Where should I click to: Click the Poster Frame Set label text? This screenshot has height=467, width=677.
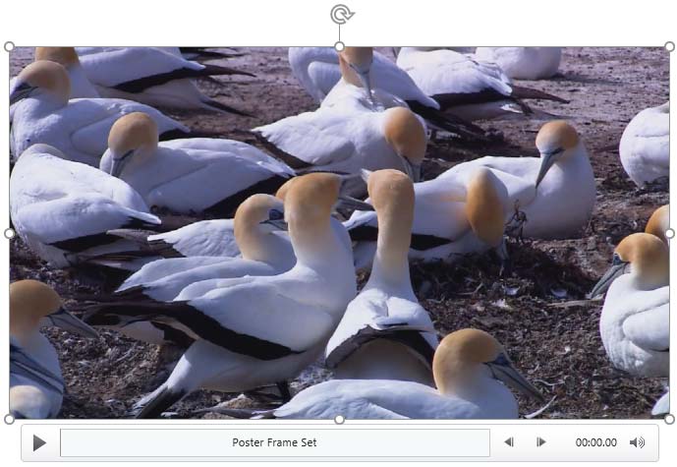click(274, 442)
